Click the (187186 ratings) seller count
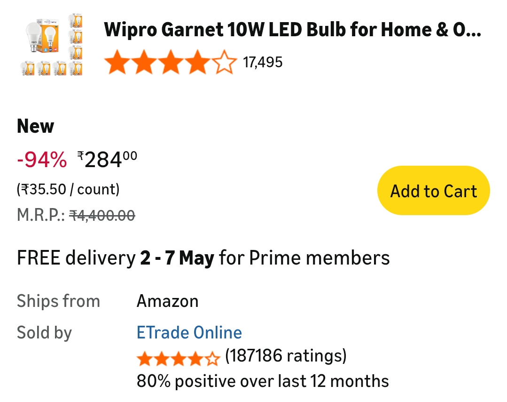This screenshot has width=507, height=402. pos(286,356)
